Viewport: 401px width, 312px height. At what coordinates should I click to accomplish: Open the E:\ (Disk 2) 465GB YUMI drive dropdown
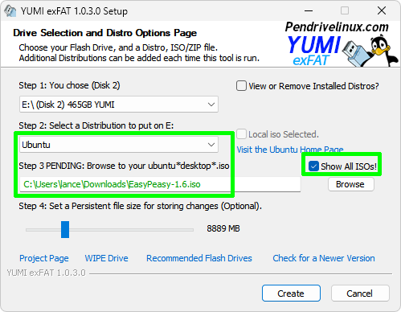(119, 105)
